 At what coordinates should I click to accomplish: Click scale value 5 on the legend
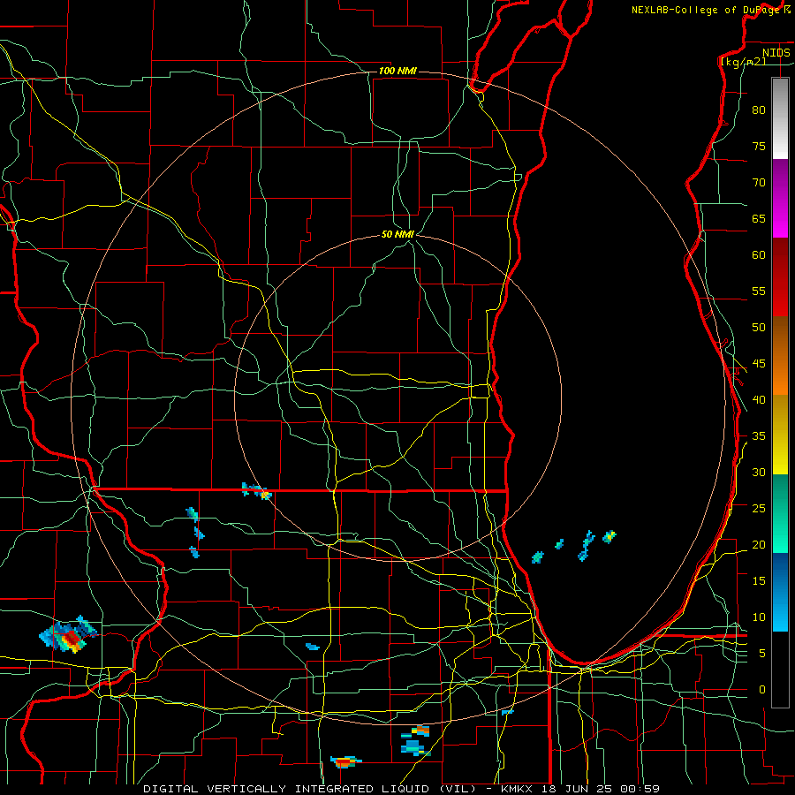762,653
